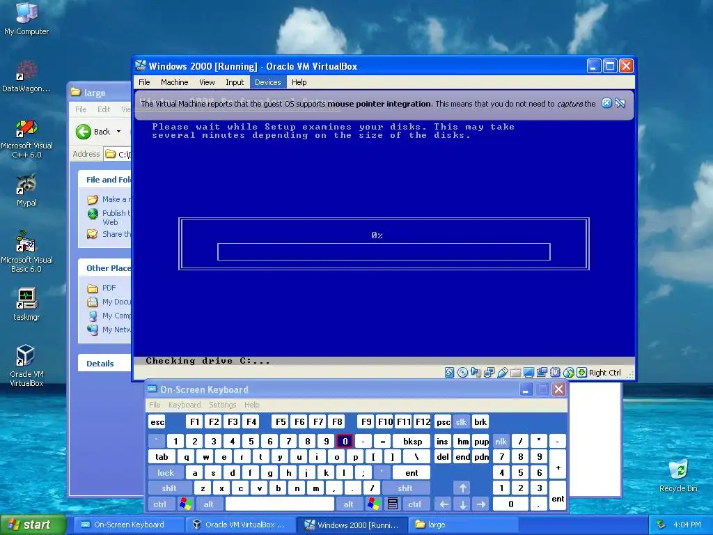Image resolution: width=713 pixels, height=535 pixels.
Task: Click the psc print screen key
Action: [x=443, y=421]
